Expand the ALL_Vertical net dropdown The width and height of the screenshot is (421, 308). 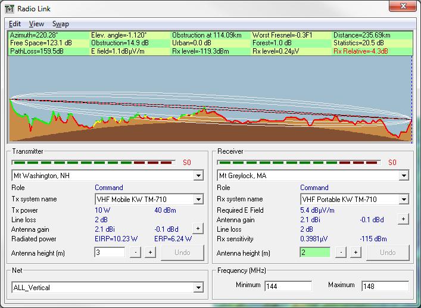point(198,288)
